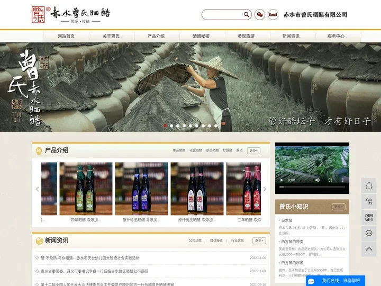Click the 新闻资讯 globe icon
Image resolution: width=381 pixels, height=286 pixels.
pyautogui.click(x=39, y=241)
